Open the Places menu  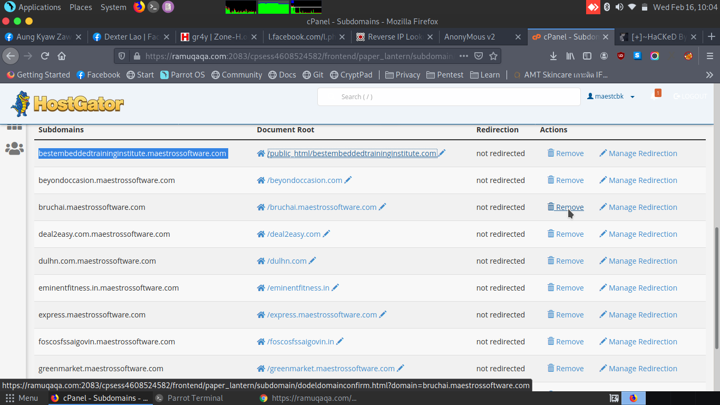coord(81,7)
